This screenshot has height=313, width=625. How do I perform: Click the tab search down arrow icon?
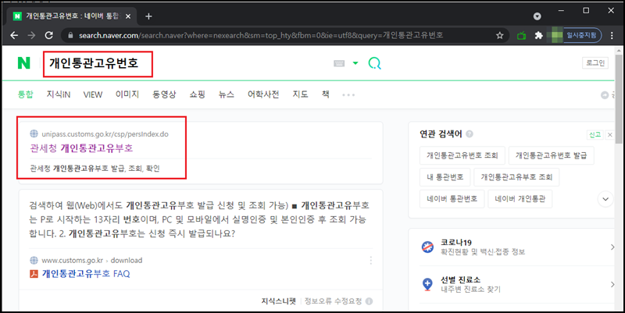pyautogui.click(x=537, y=16)
